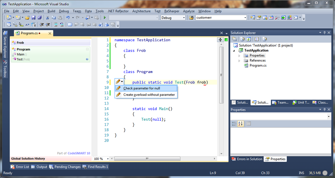
Task: Open the Toolbox side tab
Action: coord(5,69)
